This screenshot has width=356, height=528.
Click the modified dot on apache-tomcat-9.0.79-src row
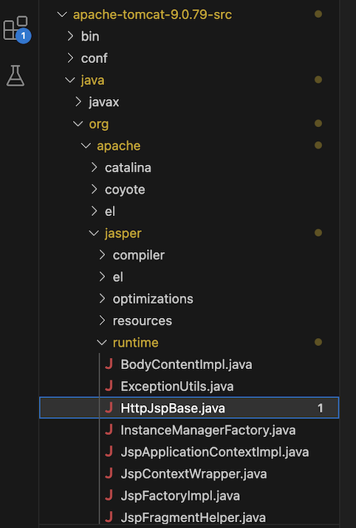coord(318,14)
